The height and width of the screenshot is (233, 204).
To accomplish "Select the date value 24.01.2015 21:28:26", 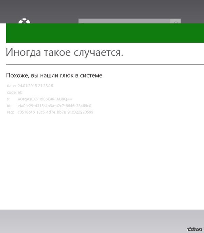I will pyautogui.click(x=35, y=86).
